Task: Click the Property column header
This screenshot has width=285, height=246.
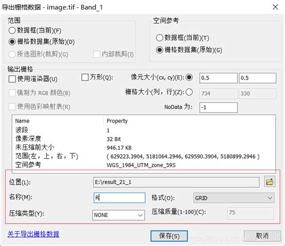Action: pyautogui.click(x=117, y=121)
